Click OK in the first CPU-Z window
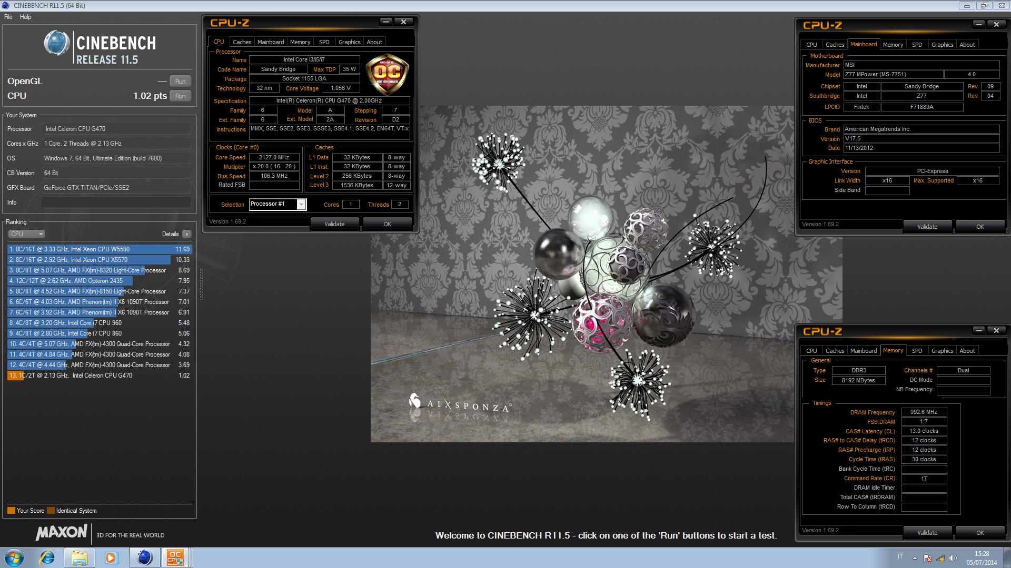The image size is (1011, 568). pos(387,224)
